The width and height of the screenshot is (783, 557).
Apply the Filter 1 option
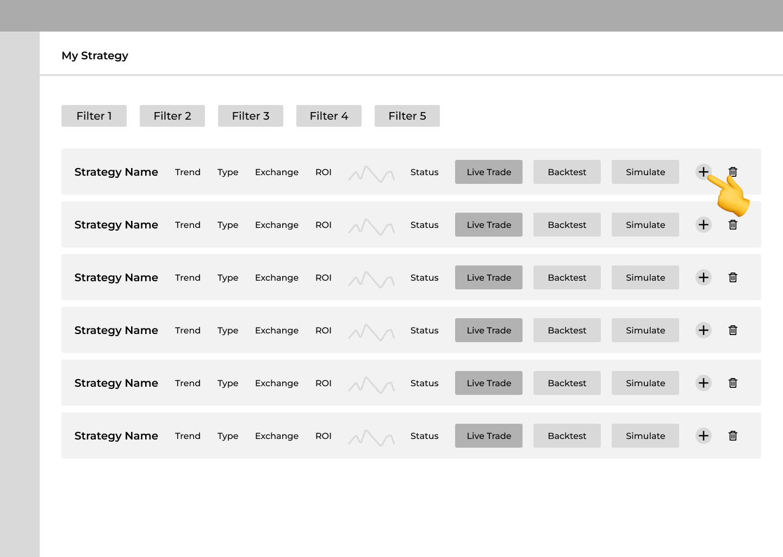tap(94, 116)
